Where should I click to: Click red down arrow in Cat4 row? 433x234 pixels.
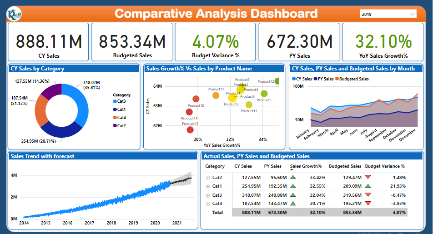click(368, 204)
